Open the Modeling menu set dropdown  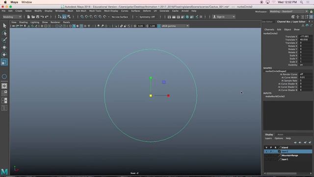[x=12, y=17]
